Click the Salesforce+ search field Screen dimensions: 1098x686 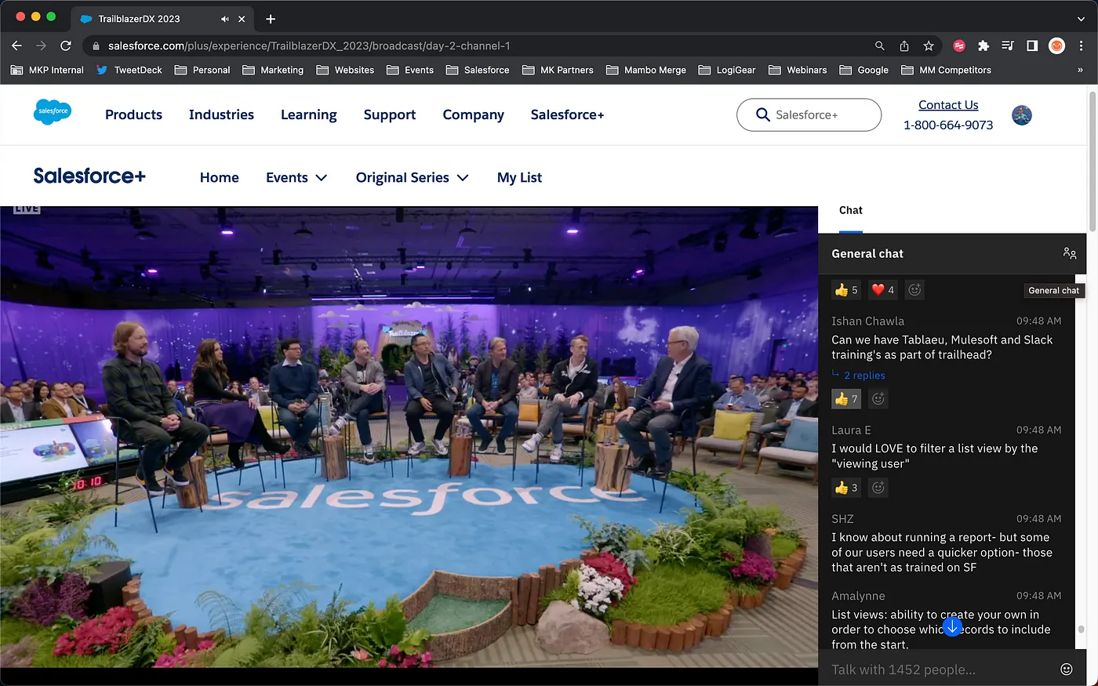coord(809,114)
